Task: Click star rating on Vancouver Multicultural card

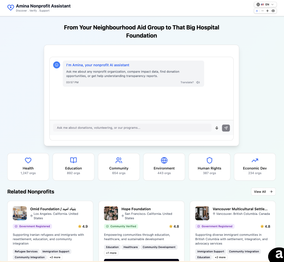Action: click(265, 226)
